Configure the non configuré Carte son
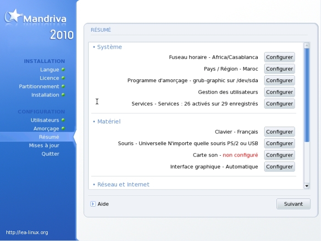Image resolution: width=321 pixels, height=241 pixels. click(x=279, y=155)
